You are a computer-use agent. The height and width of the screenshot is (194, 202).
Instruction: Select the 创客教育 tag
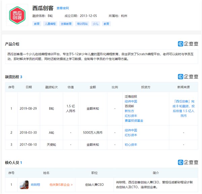click(66, 24)
